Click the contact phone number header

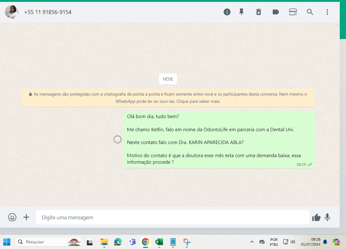[48, 12]
